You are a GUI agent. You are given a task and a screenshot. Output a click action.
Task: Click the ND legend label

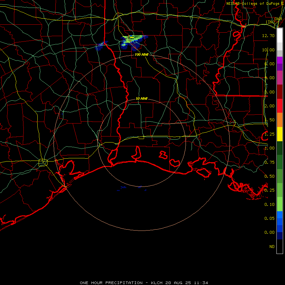pos(272,247)
